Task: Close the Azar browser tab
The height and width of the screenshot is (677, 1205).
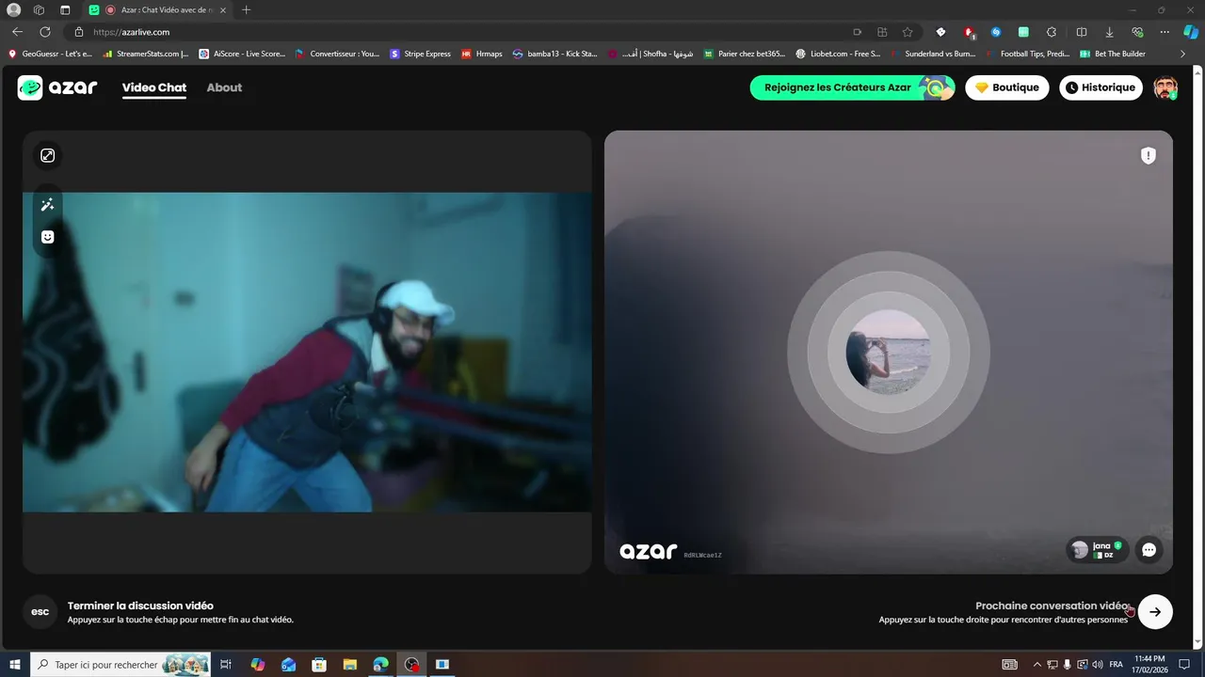Action: pos(223,9)
